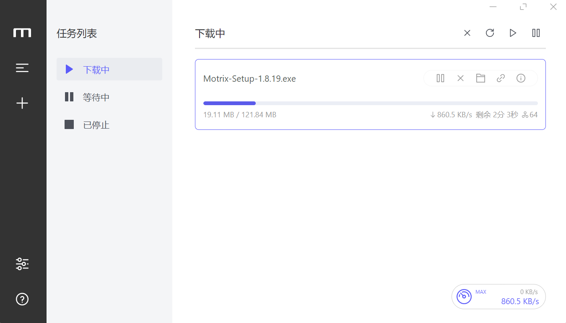This screenshot has width=566, height=323.
Task: Remove the Motrix-Setup-1.8.19.exe task
Action: [460, 78]
